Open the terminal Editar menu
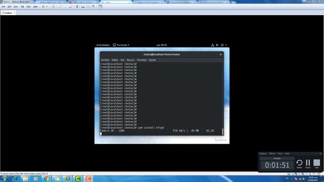The width and height of the screenshot is (324, 182). point(115,60)
